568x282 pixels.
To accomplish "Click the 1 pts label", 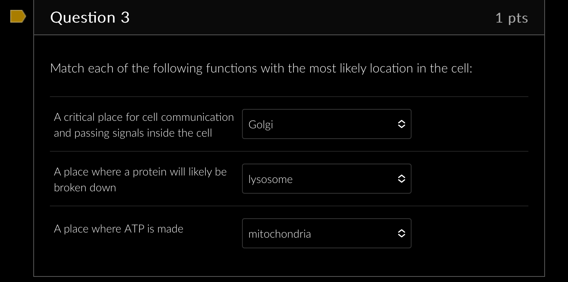I will click(x=511, y=17).
